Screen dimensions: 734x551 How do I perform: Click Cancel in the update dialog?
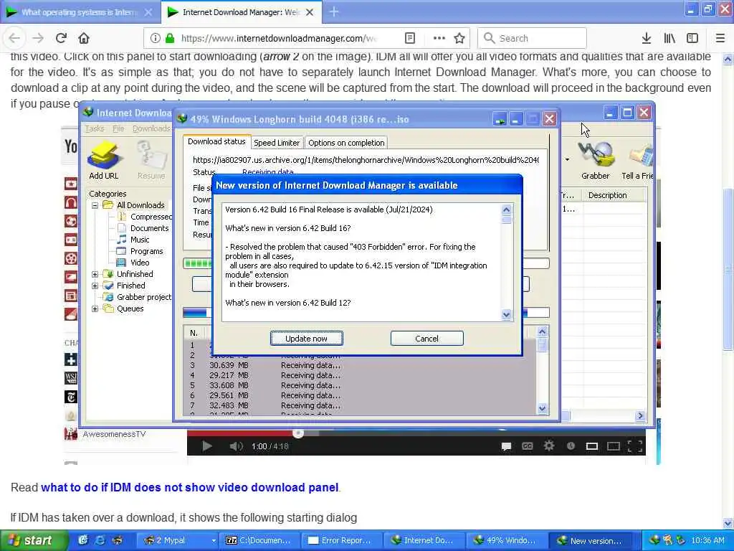coord(427,339)
